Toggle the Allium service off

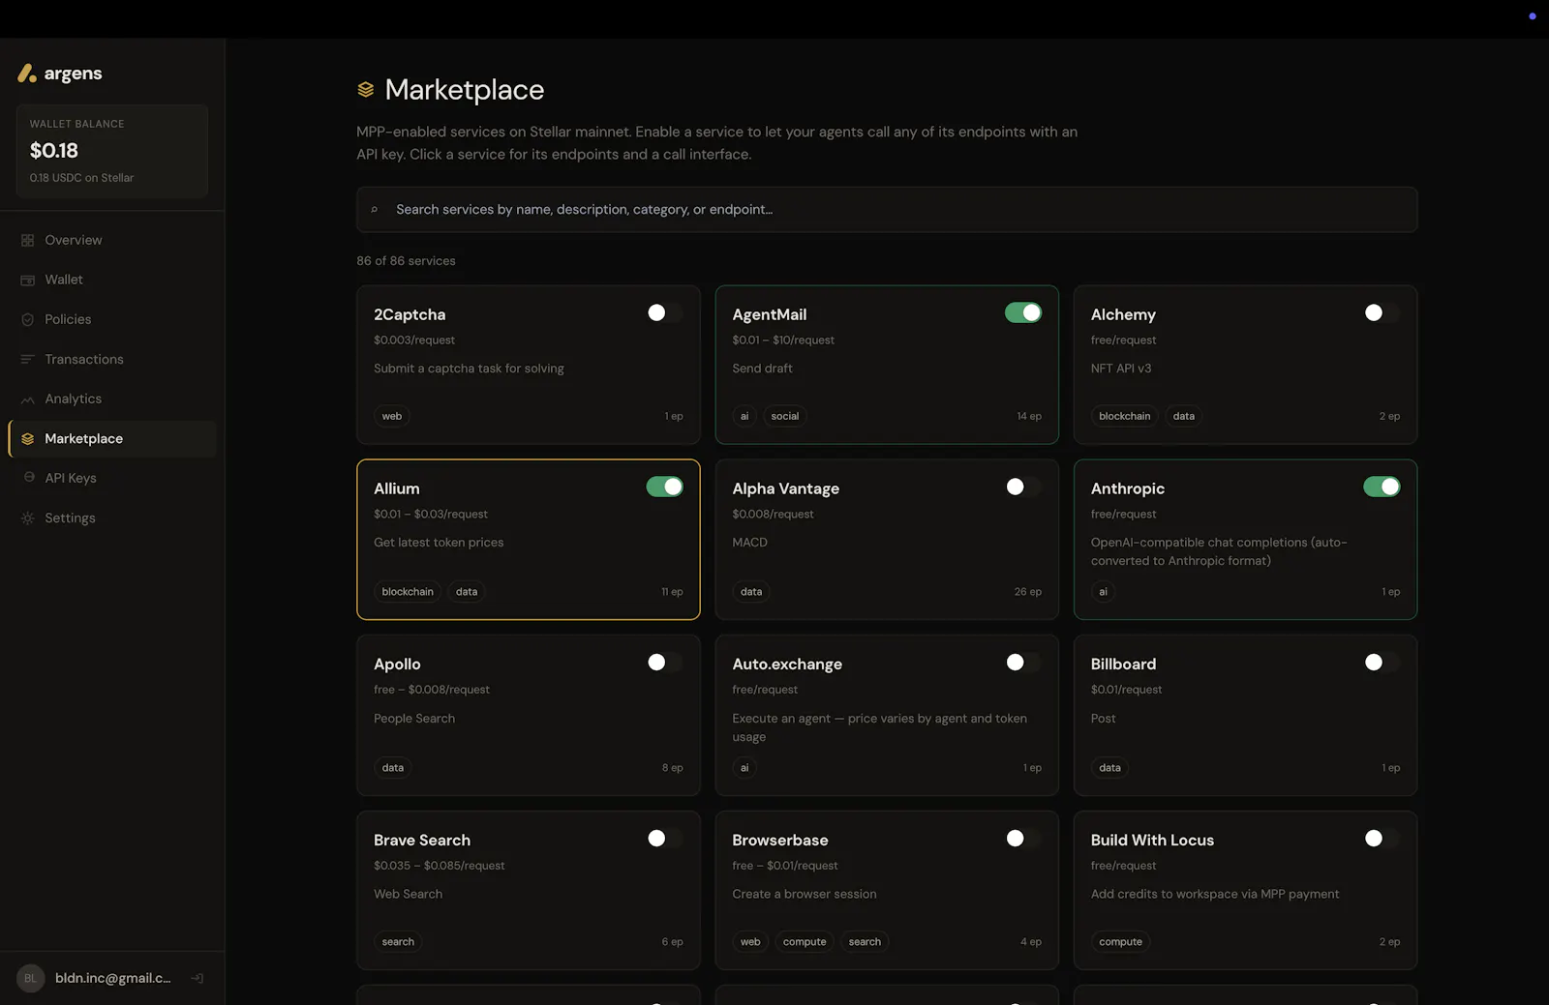(665, 487)
